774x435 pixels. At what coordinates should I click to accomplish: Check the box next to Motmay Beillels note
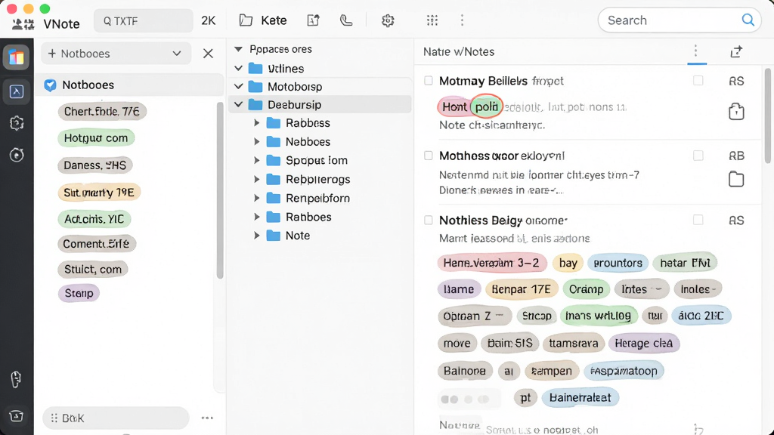tap(429, 80)
